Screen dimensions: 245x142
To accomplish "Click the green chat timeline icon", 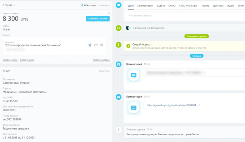I will point(119,28).
